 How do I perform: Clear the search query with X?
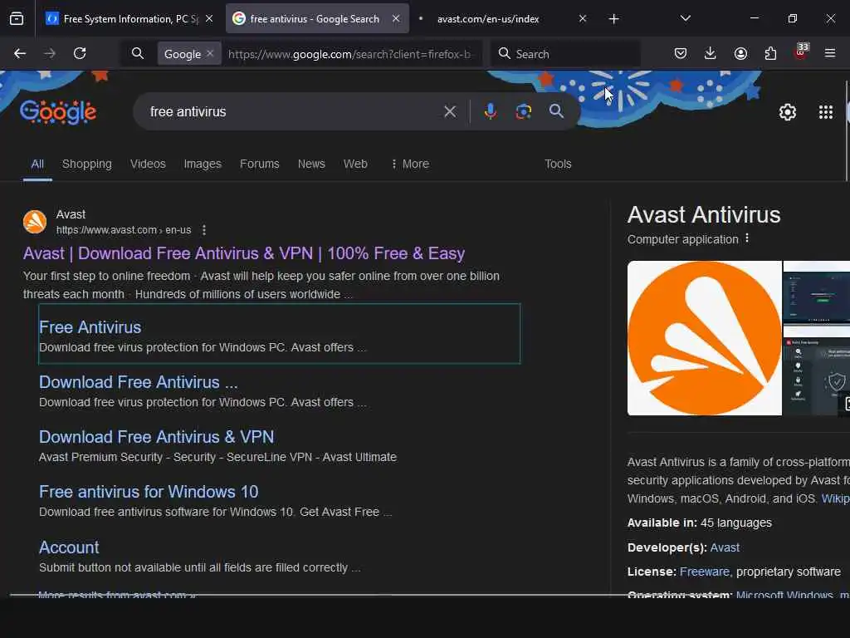click(450, 112)
